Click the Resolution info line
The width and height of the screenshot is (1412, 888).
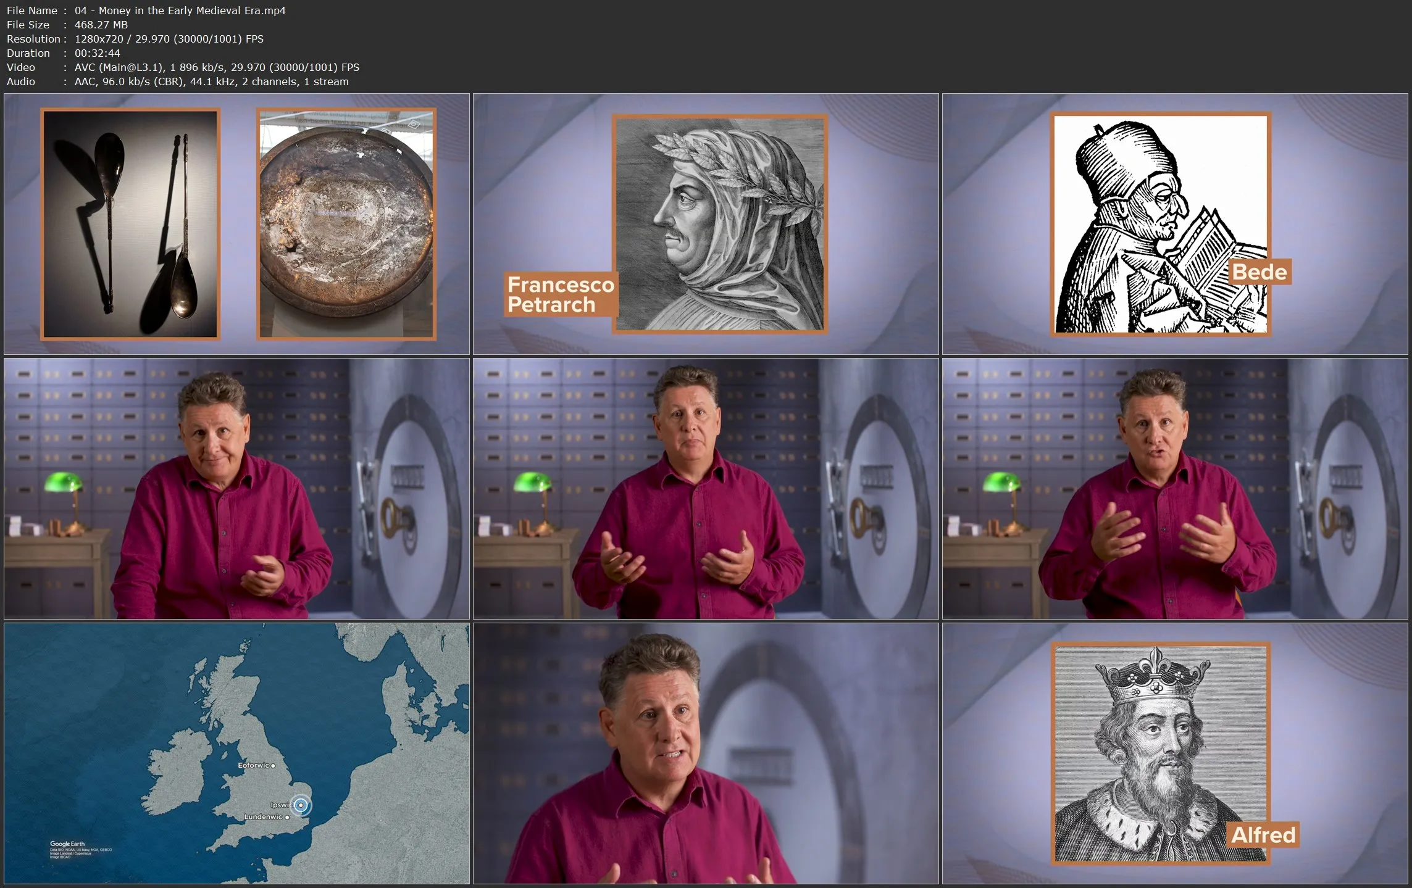135,39
